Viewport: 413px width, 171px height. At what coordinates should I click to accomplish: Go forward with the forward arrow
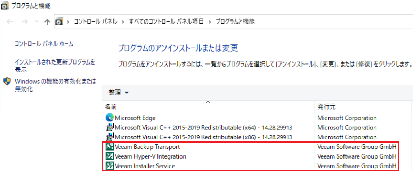[25, 22]
